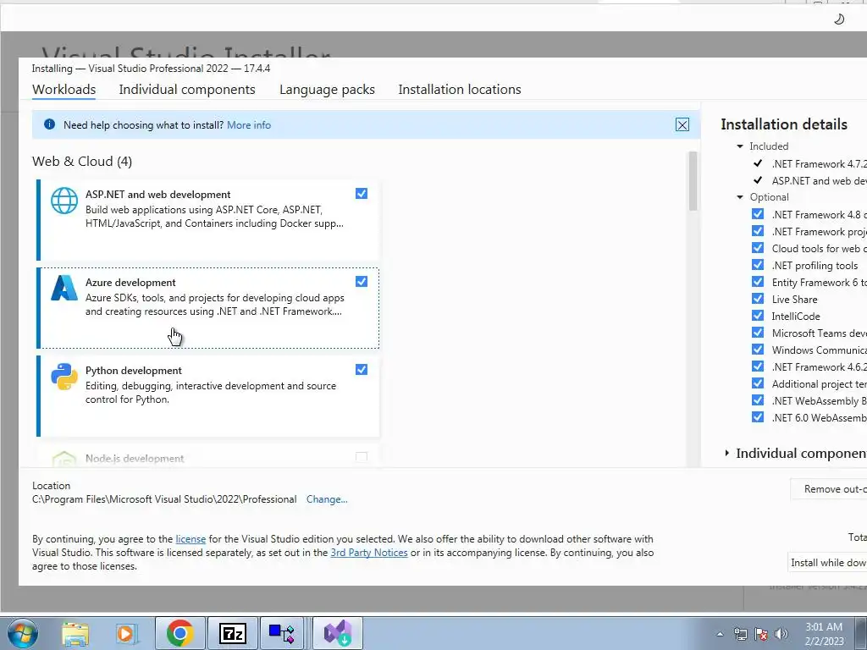Click the volume speaker tray icon
867x650 pixels.
coord(781,634)
